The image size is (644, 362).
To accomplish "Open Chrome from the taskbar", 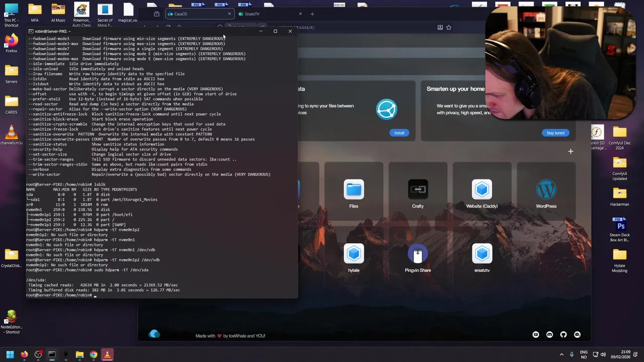I will coord(93,355).
